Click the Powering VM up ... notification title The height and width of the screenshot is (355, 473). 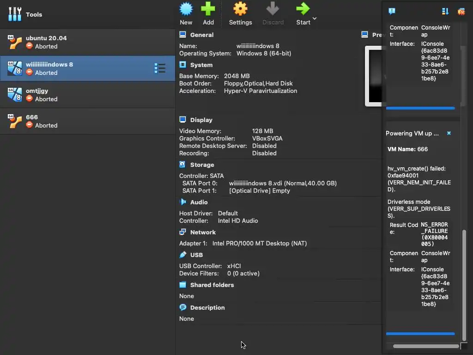point(412,134)
